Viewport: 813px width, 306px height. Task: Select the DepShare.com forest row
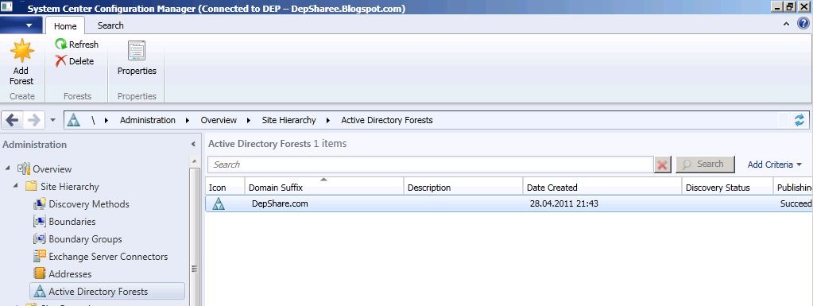[x=509, y=203]
